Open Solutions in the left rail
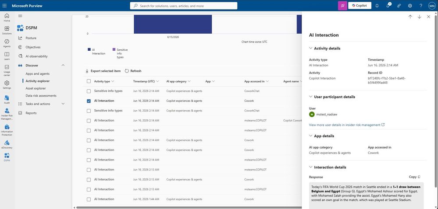 7,30
